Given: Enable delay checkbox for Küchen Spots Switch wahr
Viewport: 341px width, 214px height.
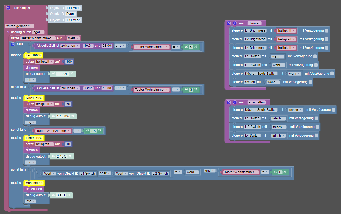Looking at the screenshot, I should pos(332,74).
